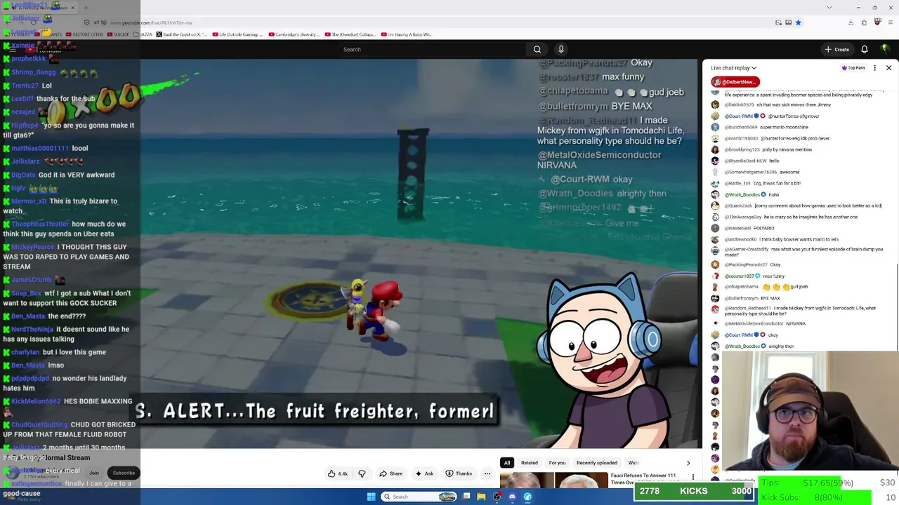
Task: Select the Related filter chip
Action: (530, 463)
